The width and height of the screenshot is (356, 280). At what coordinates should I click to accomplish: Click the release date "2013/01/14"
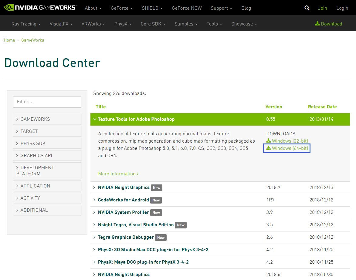pyautogui.click(x=321, y=119)
